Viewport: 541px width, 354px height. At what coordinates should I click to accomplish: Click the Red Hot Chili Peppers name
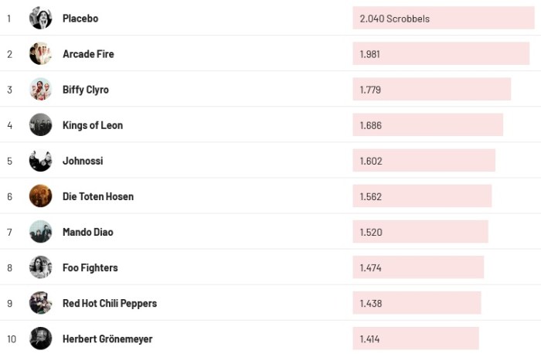pos(110,303)
